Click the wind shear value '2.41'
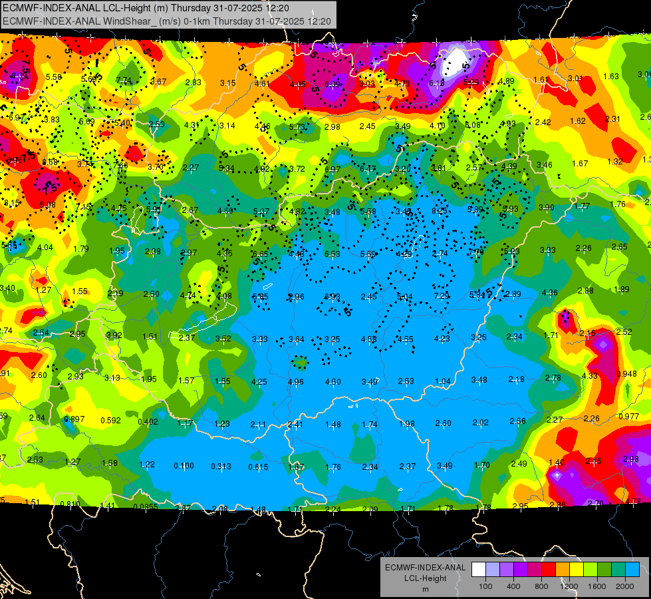Image resolution: width=651 pixels, height=599 pixels. [x=295, y=425]
